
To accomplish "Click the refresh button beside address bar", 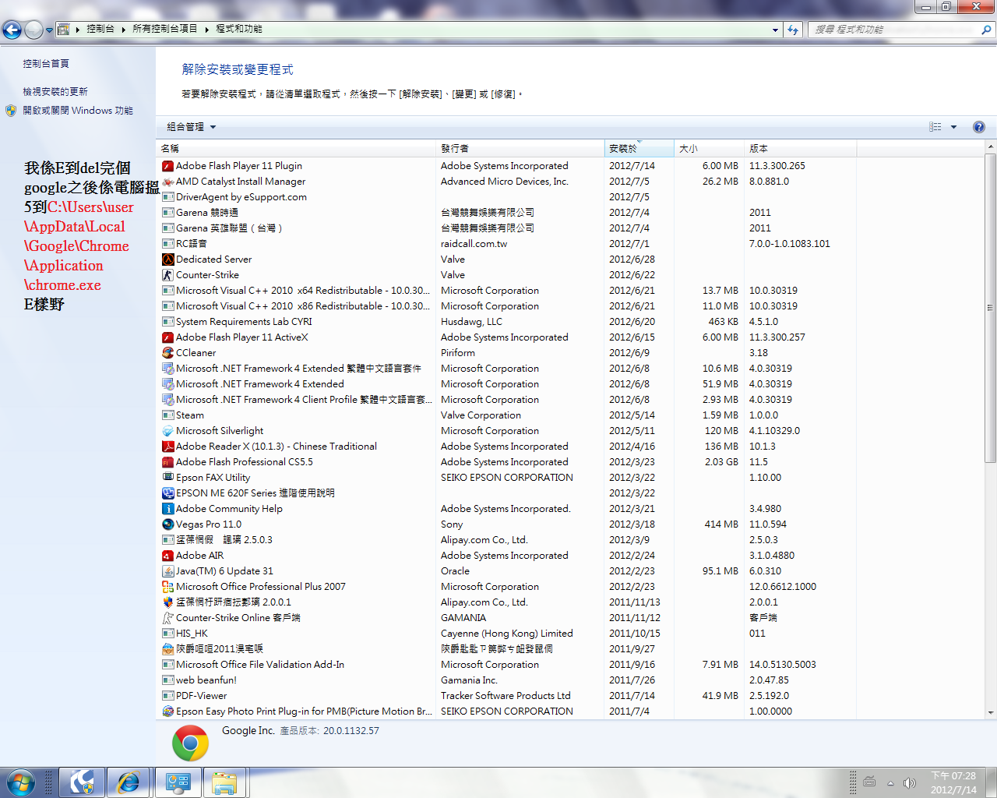I will (793, 30).
